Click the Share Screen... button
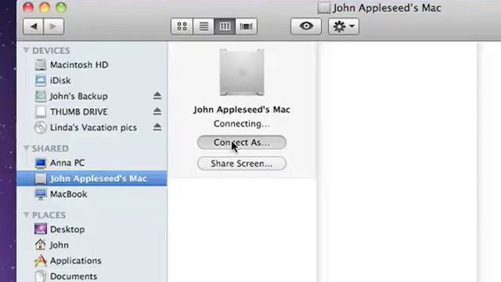501x282 pixels. pos(242,164)
